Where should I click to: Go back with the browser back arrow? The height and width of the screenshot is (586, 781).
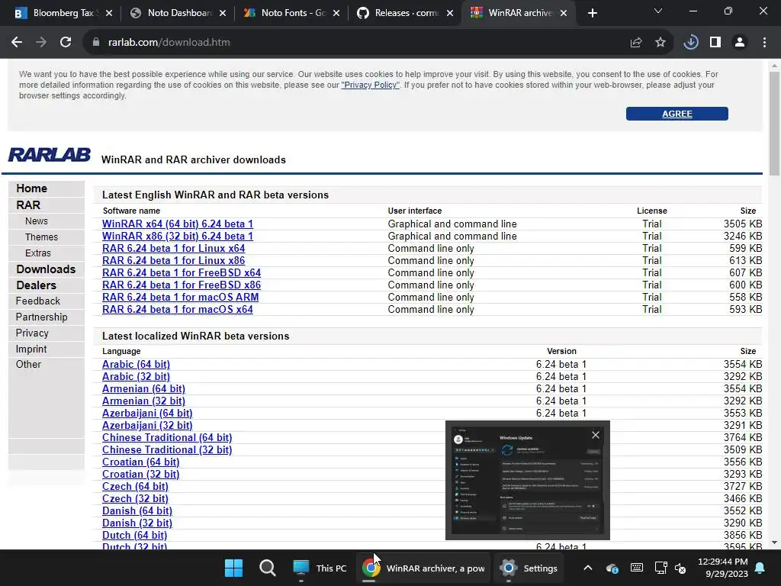click(17, 43)
